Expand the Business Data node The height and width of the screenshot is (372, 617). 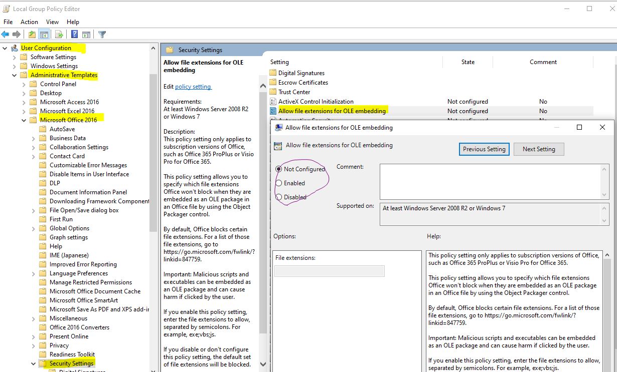(x=34, y=138)
